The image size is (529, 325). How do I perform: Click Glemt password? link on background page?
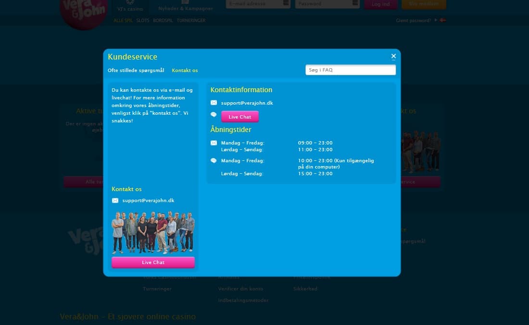click(413, 21)
